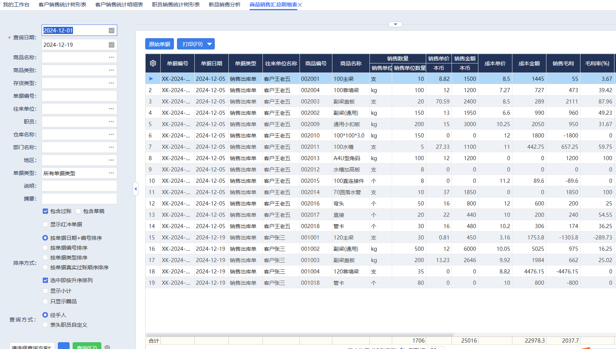The width and height of the screenshot is (616, 349).
Task: Expand the top collapsed panel chevron
Action: point(395,24)
